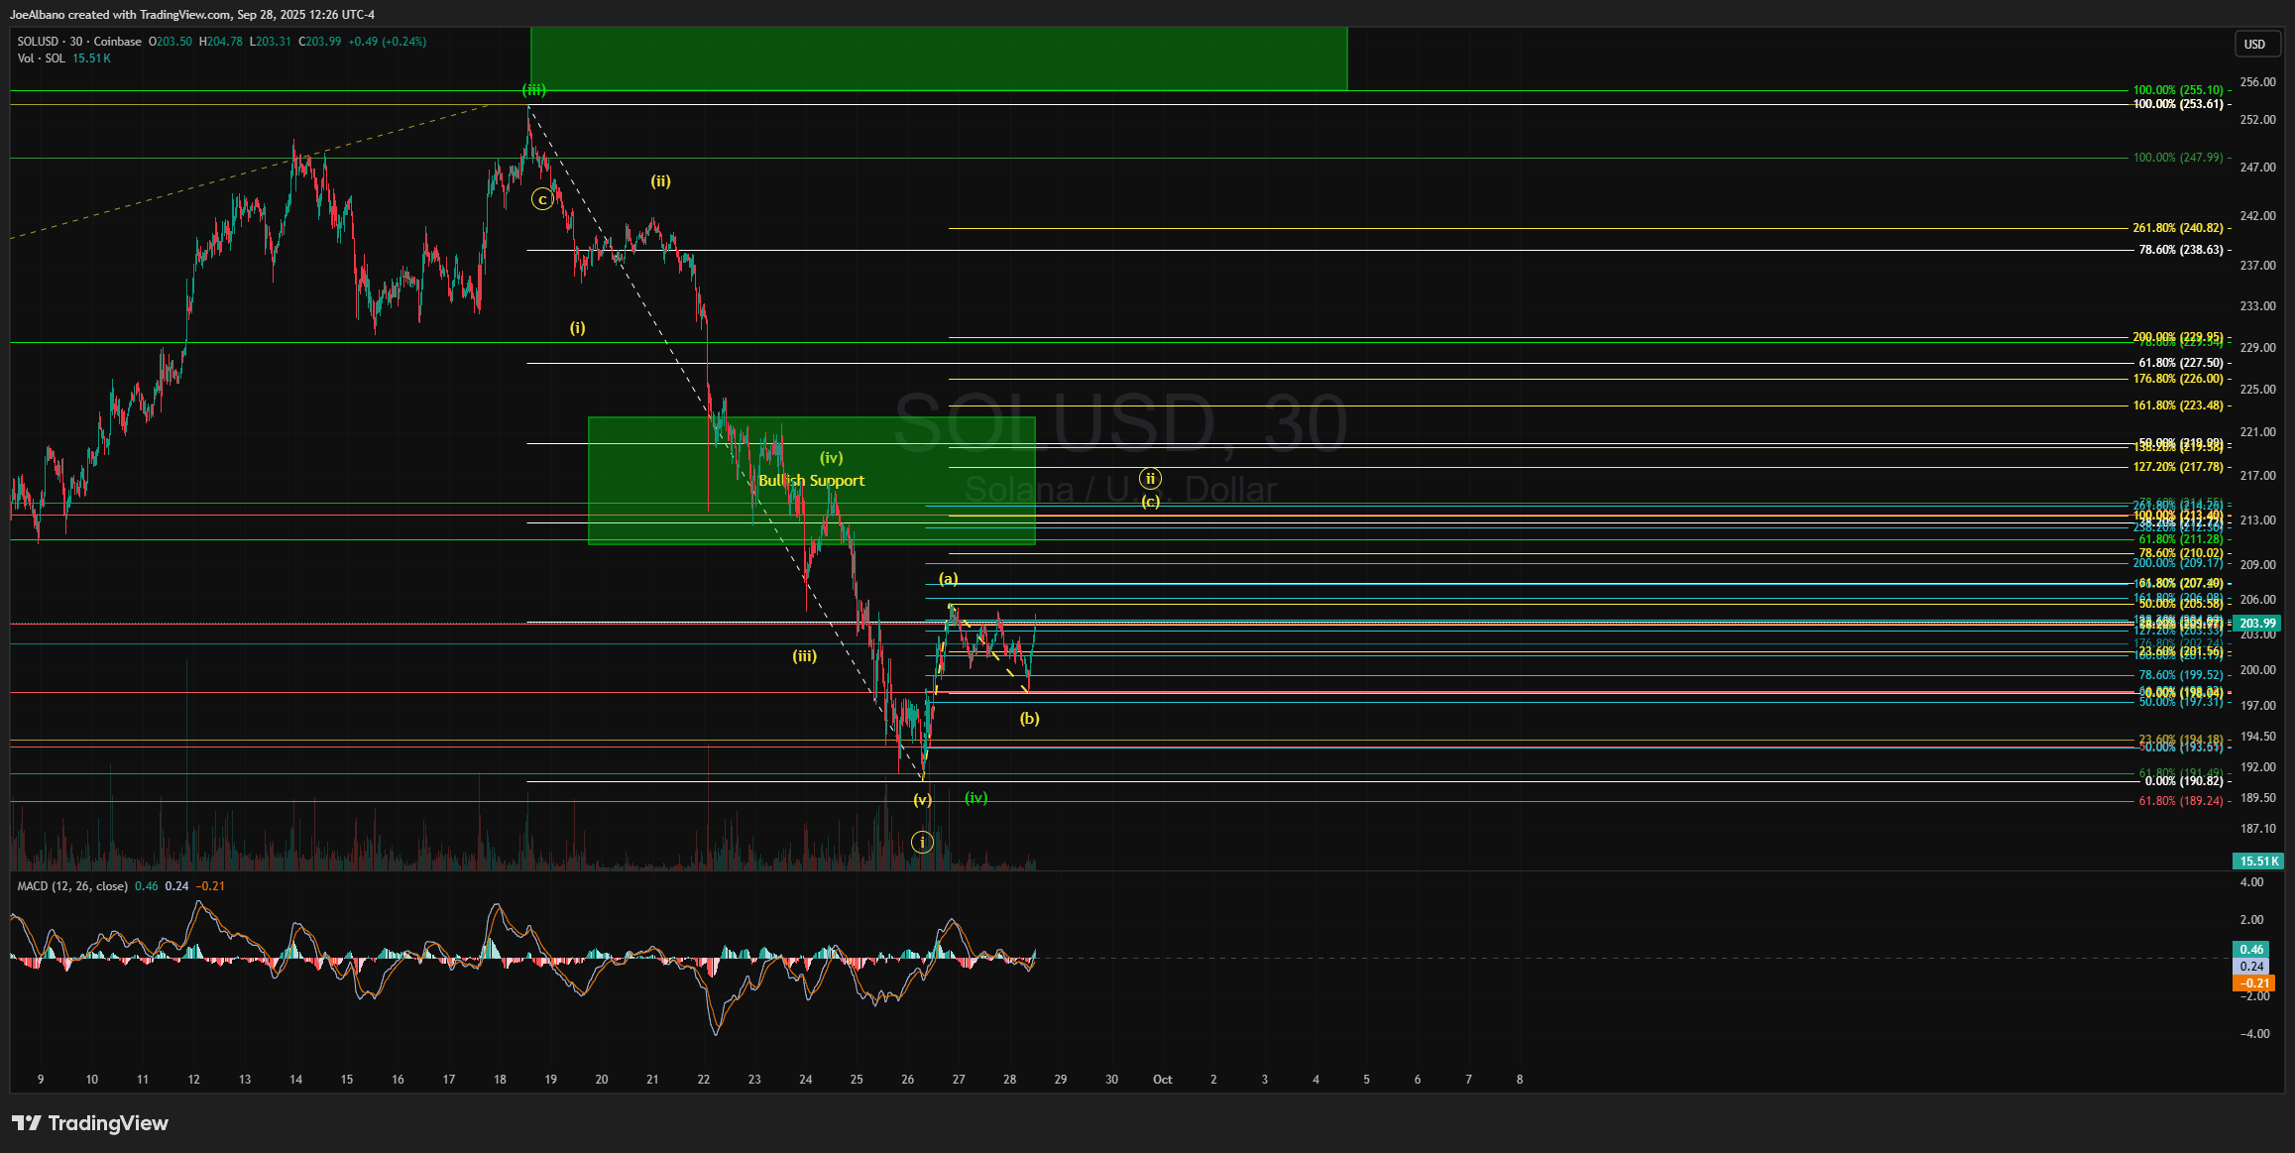Click the Oct label on the time axis

coord(1162,1080)
